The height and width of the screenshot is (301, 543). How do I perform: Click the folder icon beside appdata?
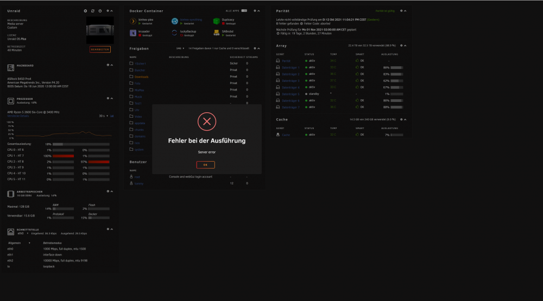[131, 123]
